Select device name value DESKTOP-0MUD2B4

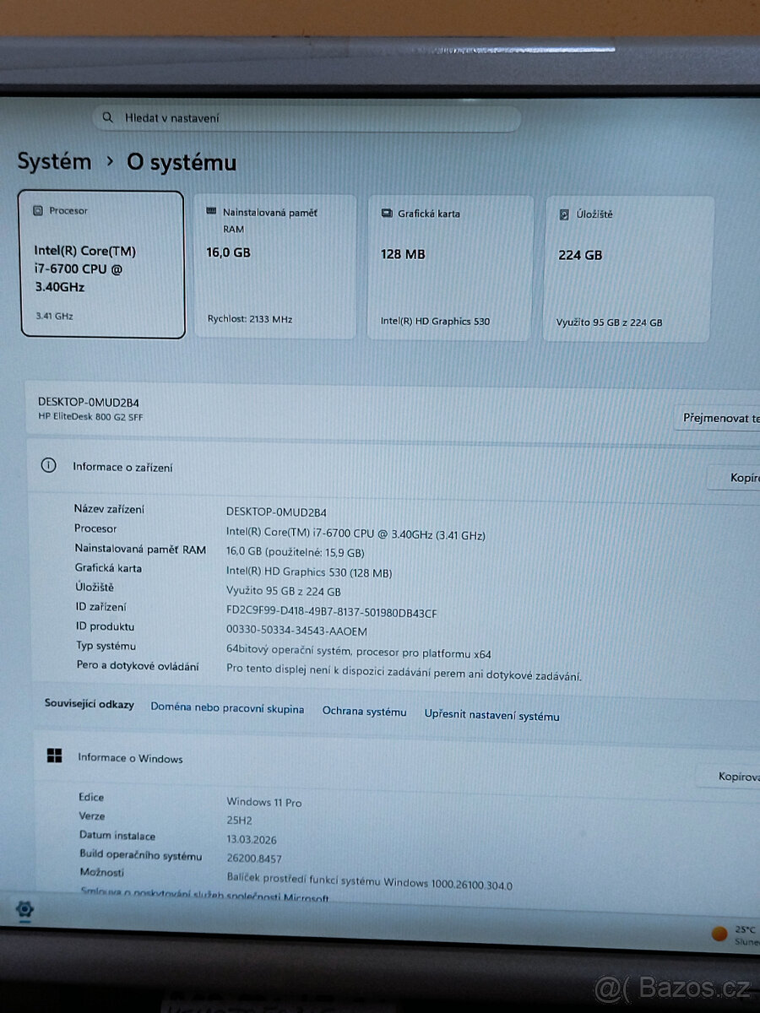pyautogui.click(x=276, y=512)
